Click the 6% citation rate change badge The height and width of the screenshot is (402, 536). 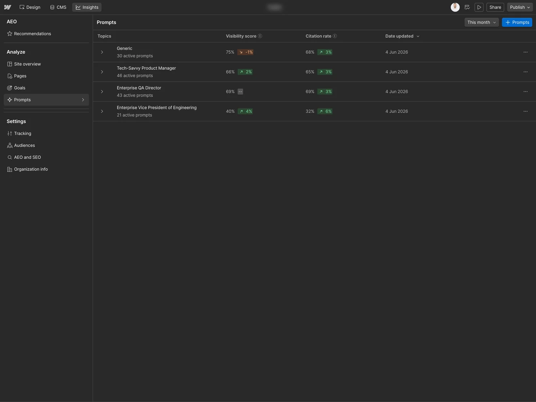click(325, 111)
